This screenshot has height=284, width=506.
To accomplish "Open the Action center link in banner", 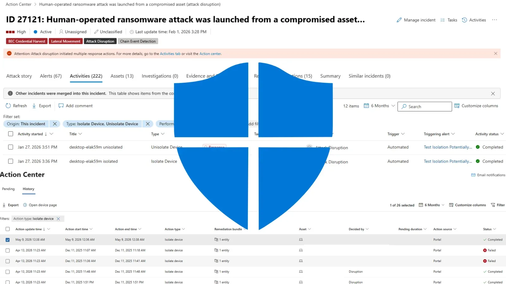I will coord(210,54).
